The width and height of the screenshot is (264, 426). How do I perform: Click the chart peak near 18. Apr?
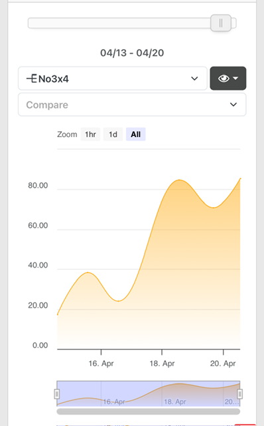[x=179, y=180]
